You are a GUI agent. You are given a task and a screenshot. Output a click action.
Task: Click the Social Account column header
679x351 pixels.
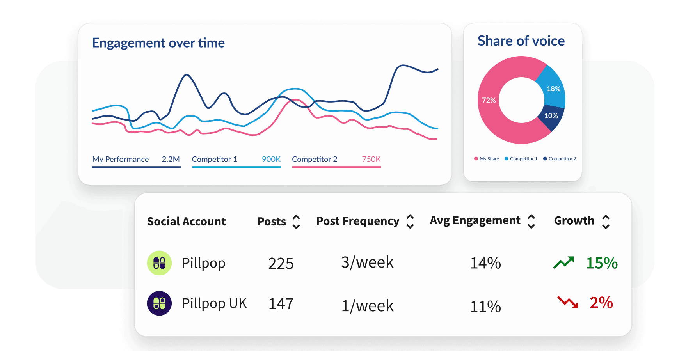click(x=187, y=222)
